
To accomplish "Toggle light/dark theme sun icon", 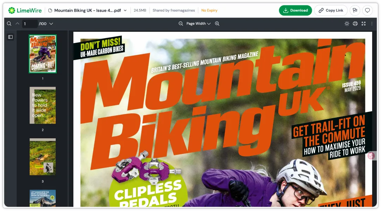I will (347, 24).
